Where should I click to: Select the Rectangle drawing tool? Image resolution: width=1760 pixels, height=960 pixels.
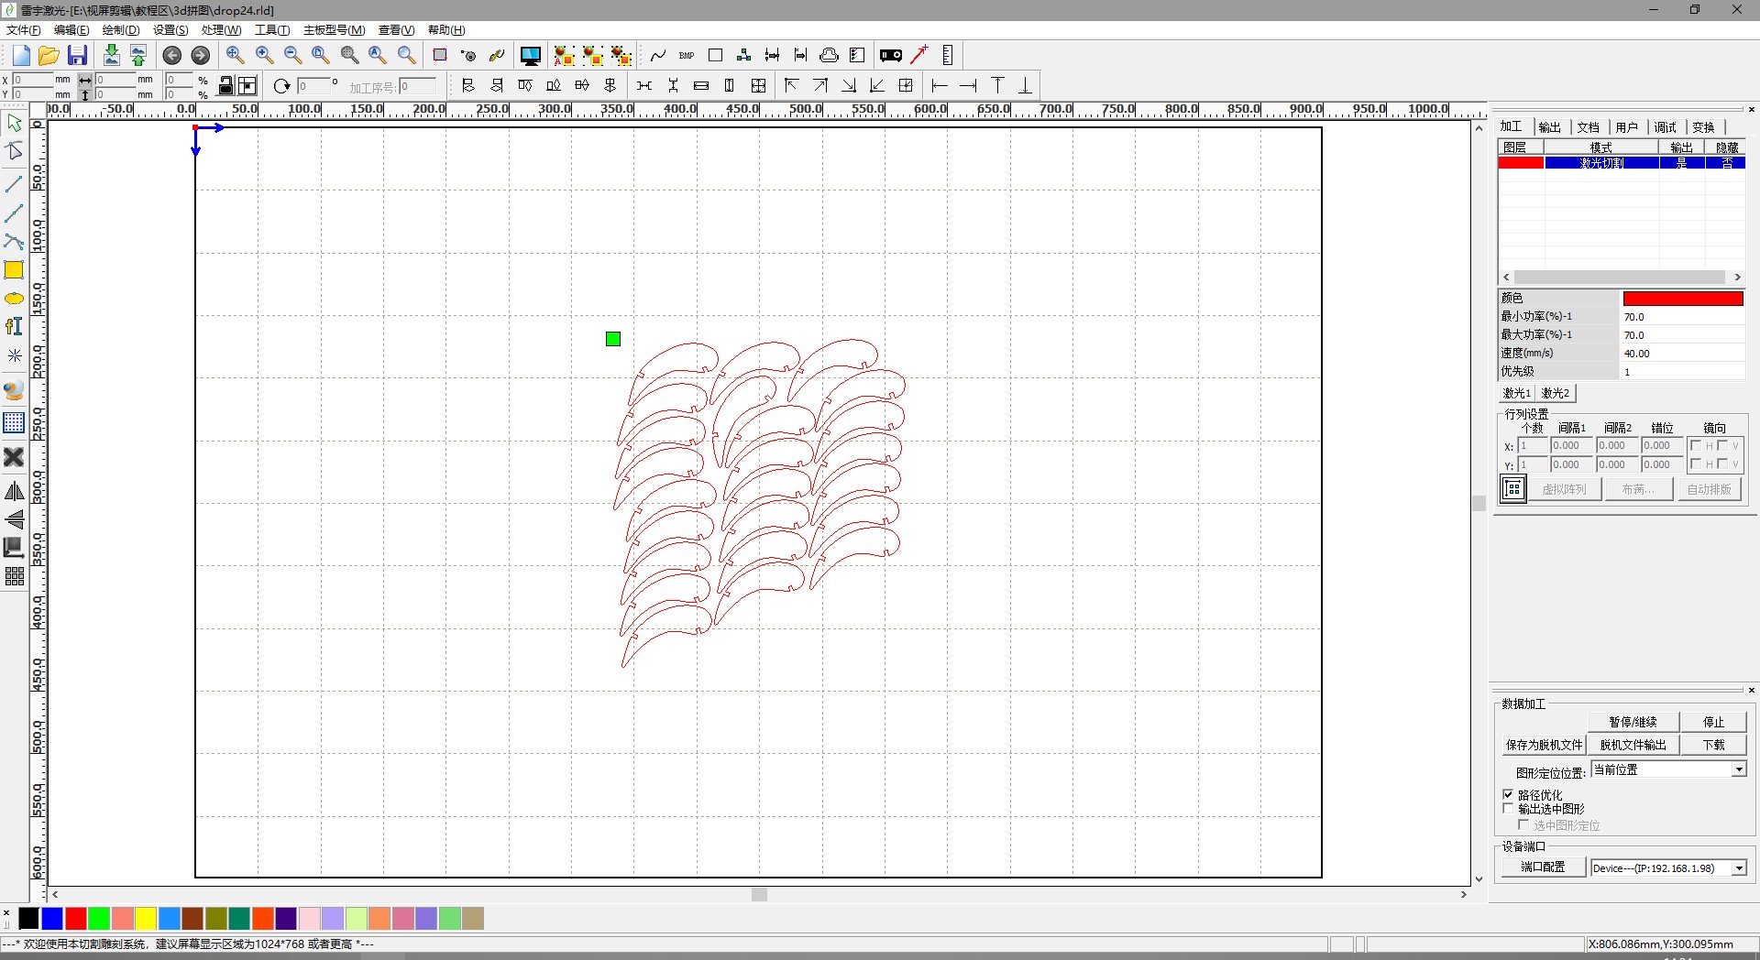tap(15, 270)
